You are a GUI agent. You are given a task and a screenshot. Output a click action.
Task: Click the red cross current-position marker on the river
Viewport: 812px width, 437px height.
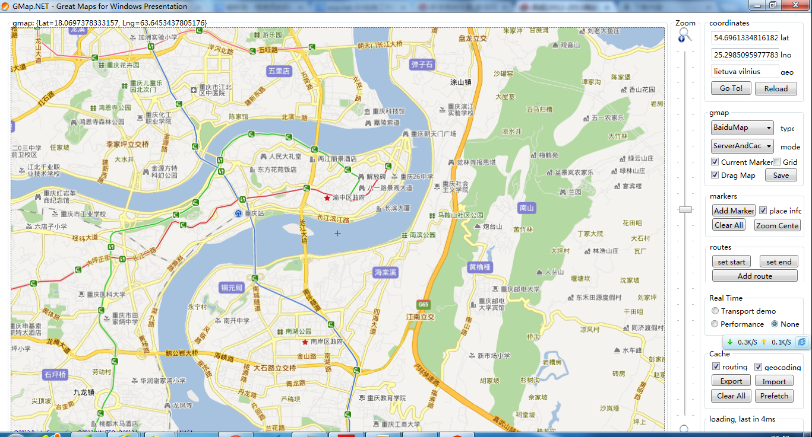tap(338, 233)
